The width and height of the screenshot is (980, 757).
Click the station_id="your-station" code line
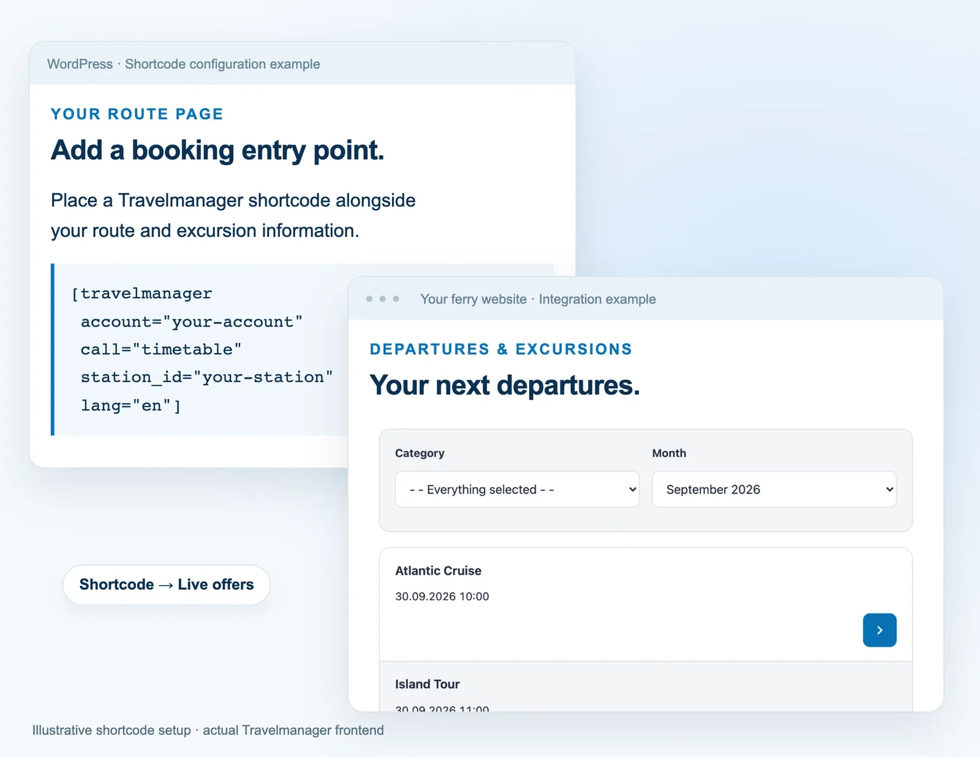pos(207,377)
